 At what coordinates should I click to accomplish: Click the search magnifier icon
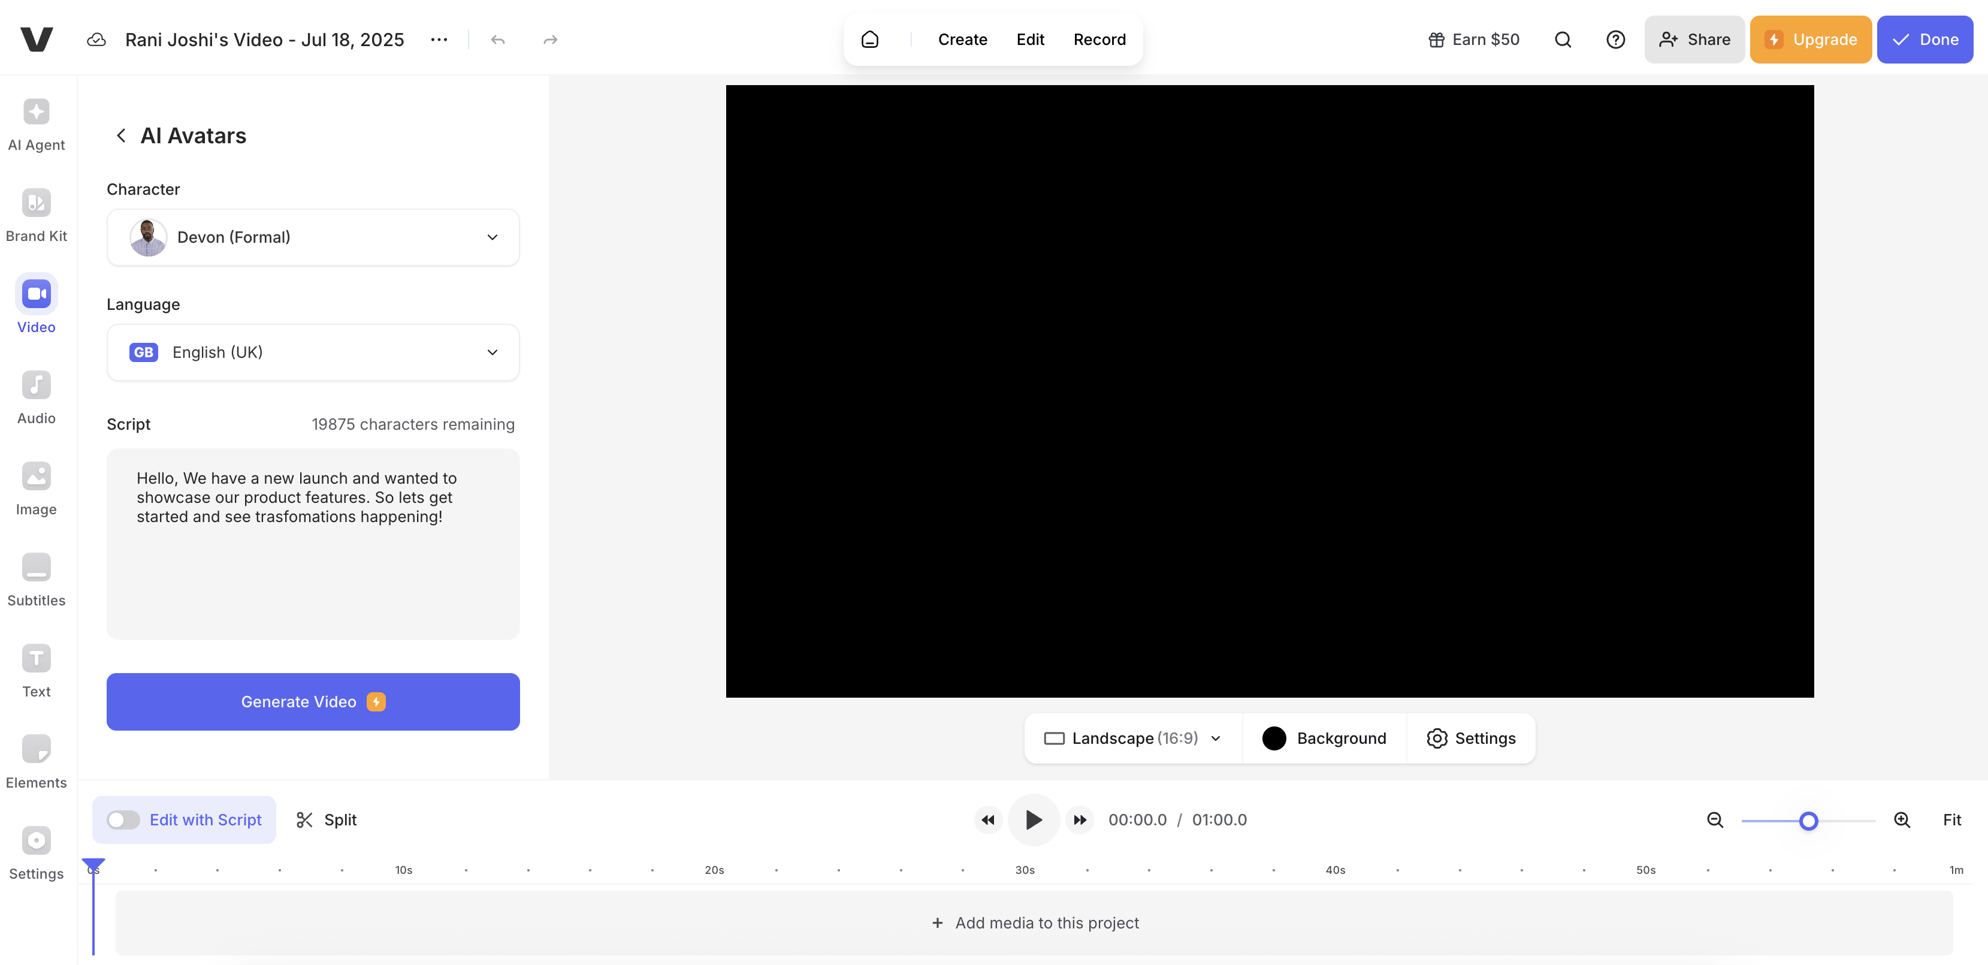pyautogui.click(x=1563, y=40)
